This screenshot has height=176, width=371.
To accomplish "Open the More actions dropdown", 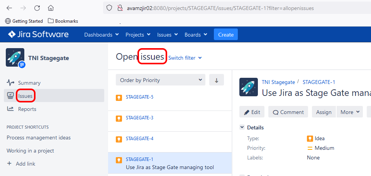I will 350,112.
